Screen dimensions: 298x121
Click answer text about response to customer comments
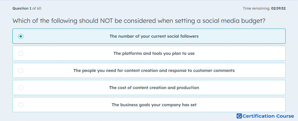pos(154,71)
